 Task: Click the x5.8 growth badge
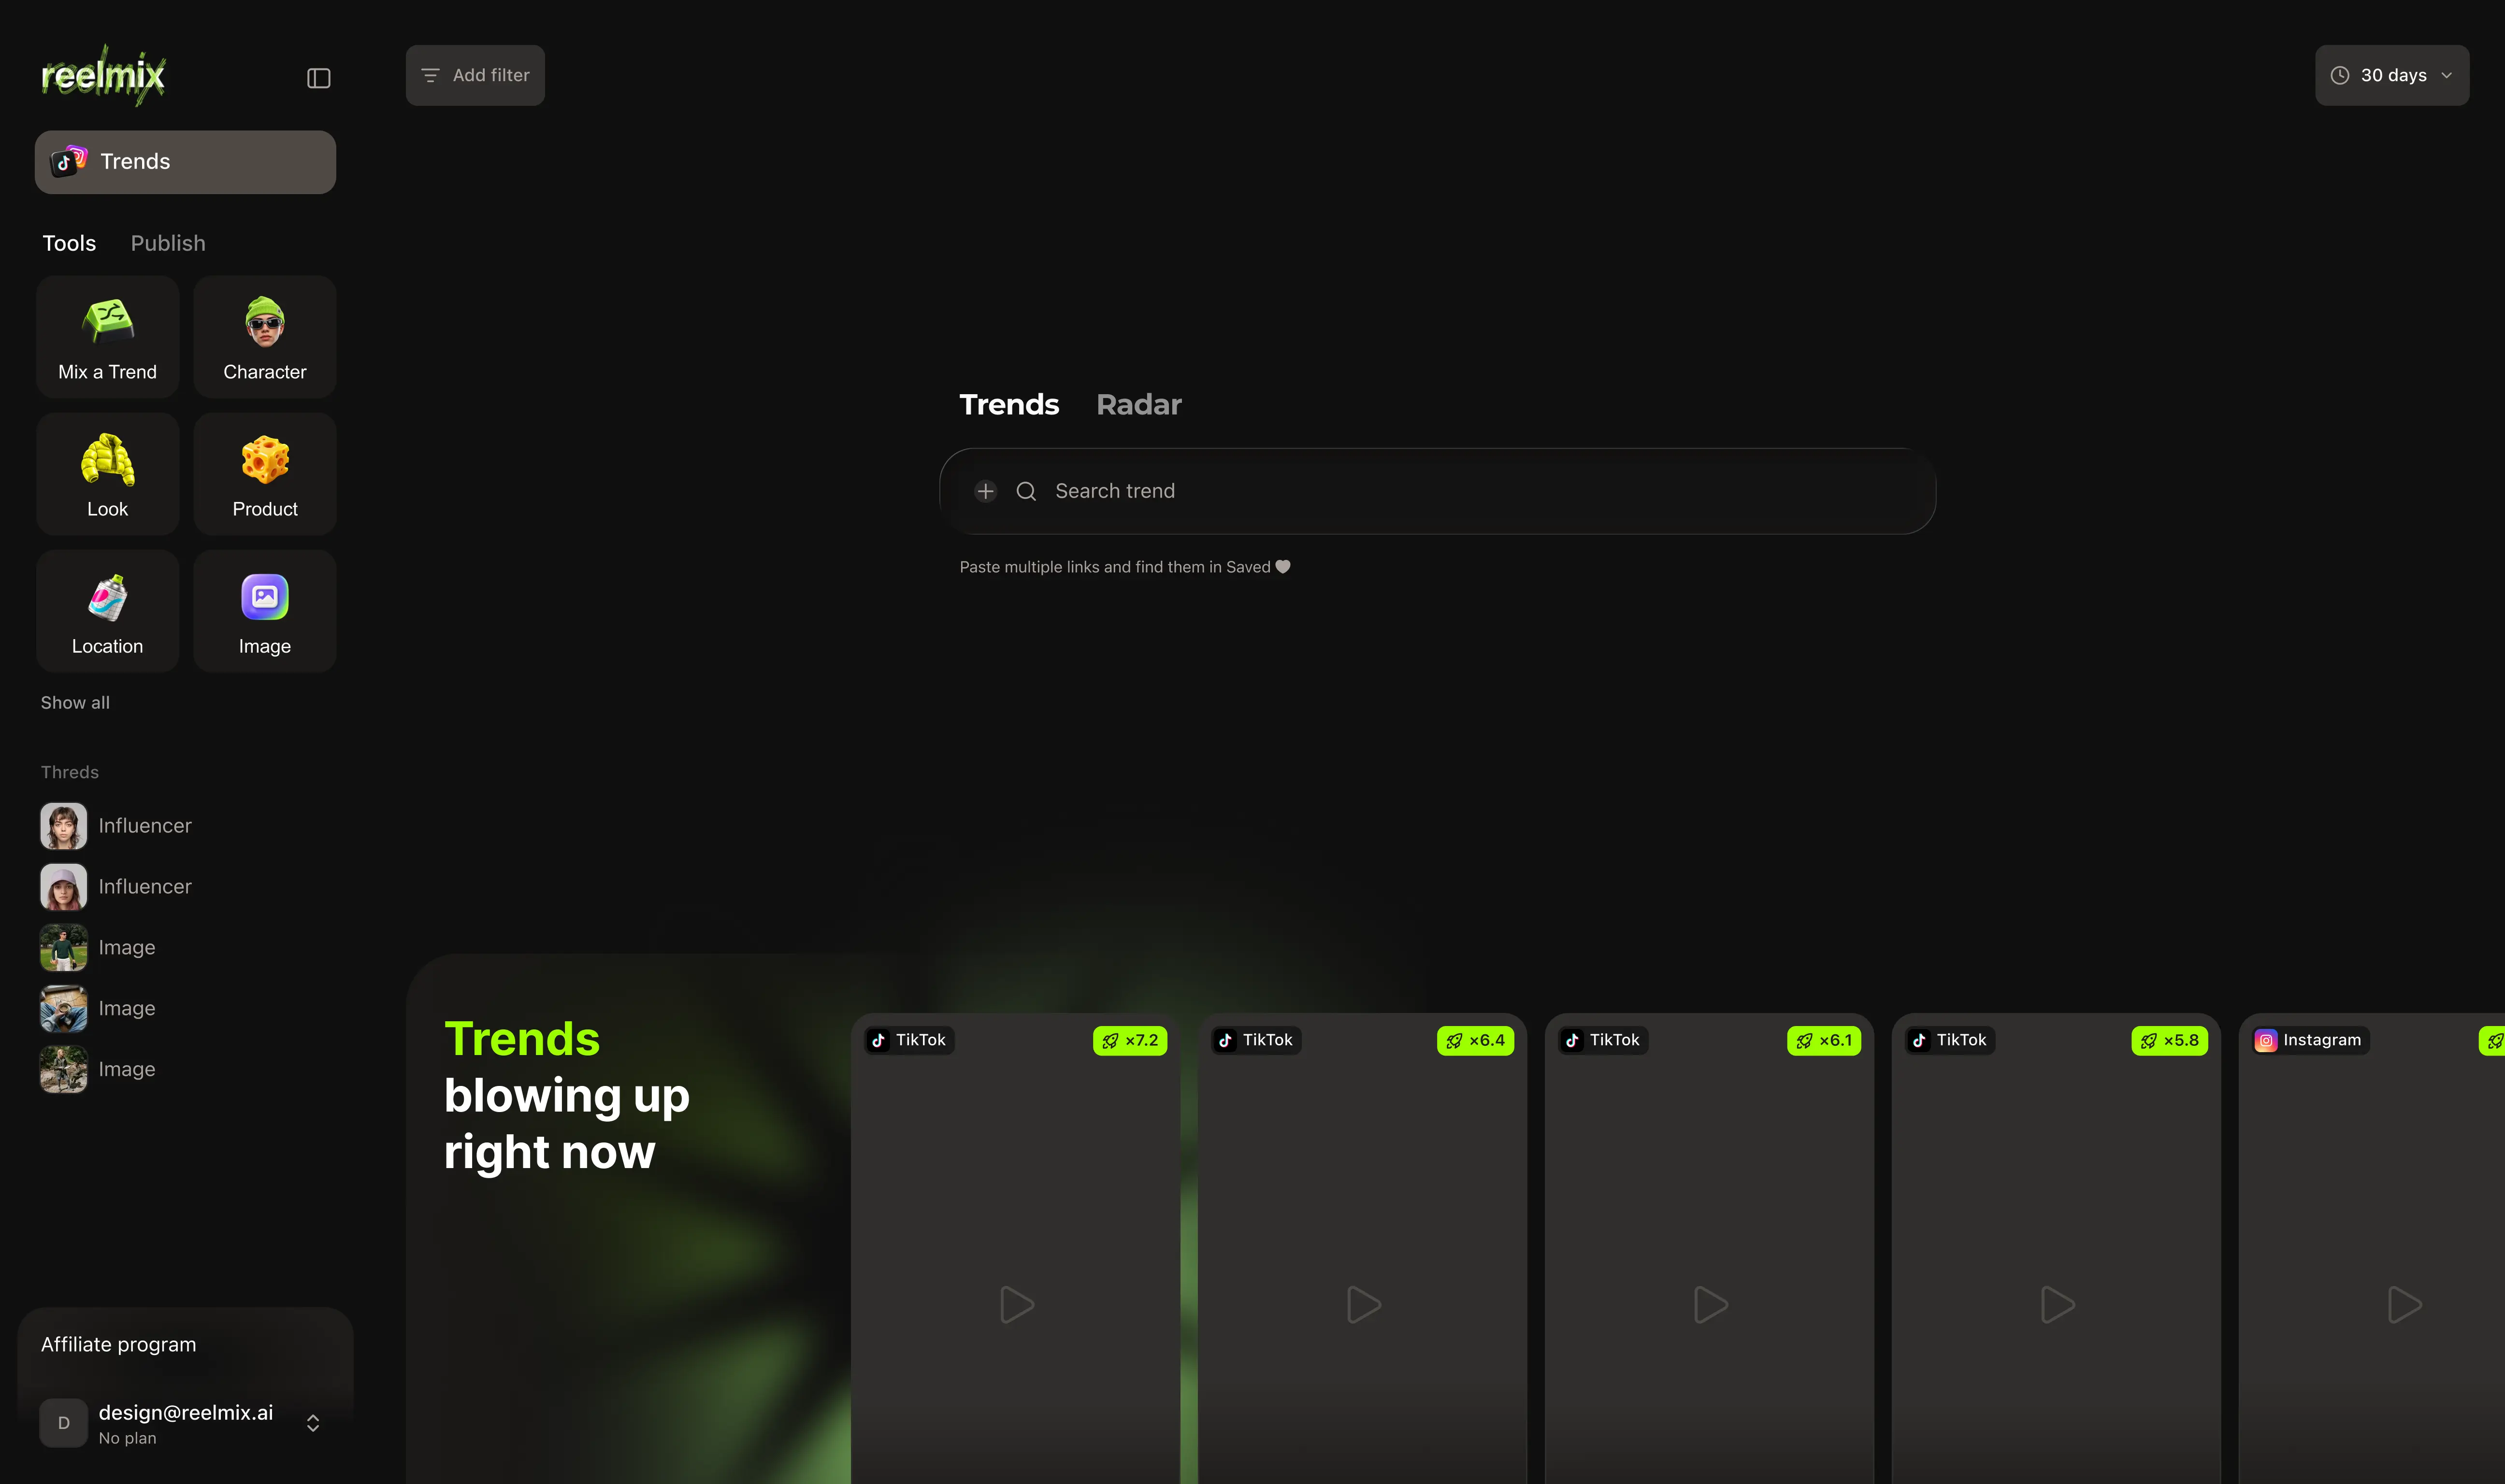coord(2169,1040)
